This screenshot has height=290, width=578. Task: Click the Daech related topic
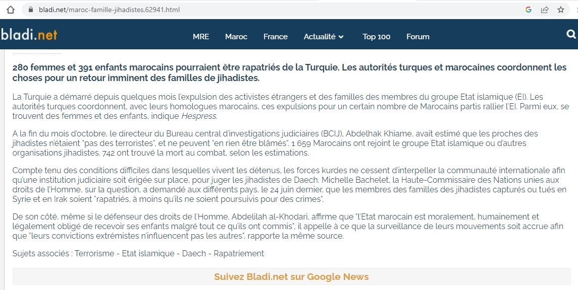coord(192,253)
